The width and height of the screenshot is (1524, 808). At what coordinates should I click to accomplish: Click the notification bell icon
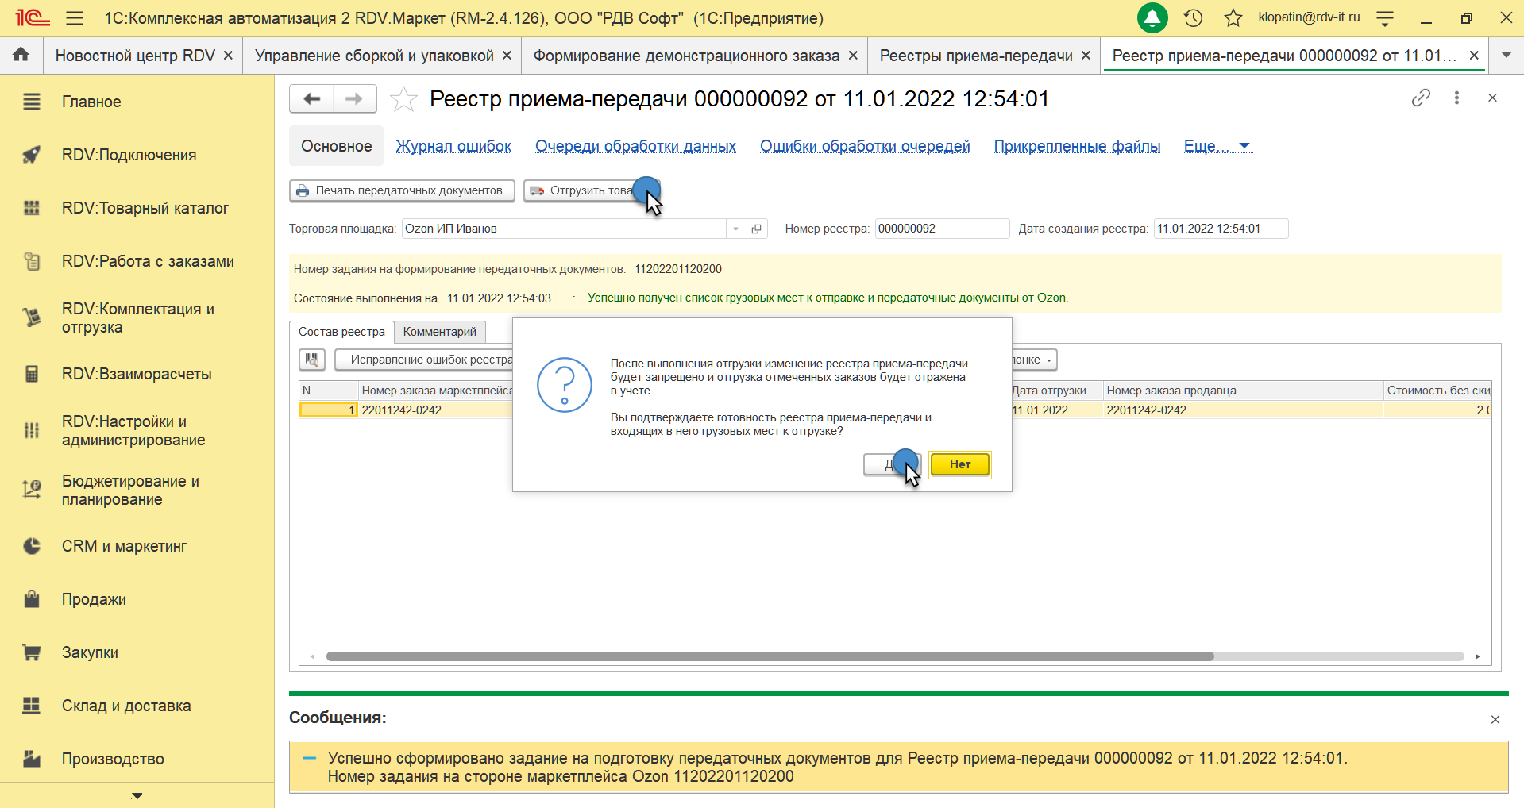pos(1152,17)
